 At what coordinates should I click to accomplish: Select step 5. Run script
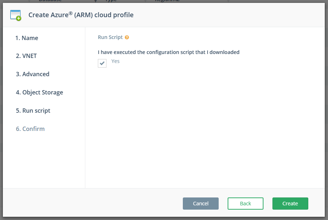33,111
